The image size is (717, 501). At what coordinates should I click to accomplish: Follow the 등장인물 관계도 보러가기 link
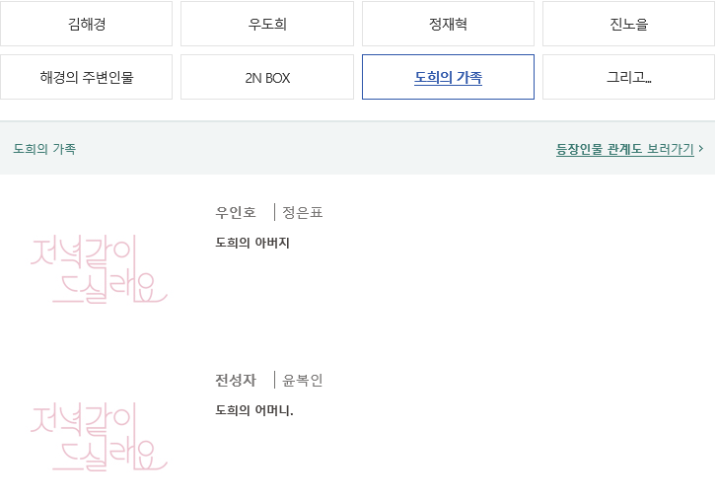click(x=625, y=149)
